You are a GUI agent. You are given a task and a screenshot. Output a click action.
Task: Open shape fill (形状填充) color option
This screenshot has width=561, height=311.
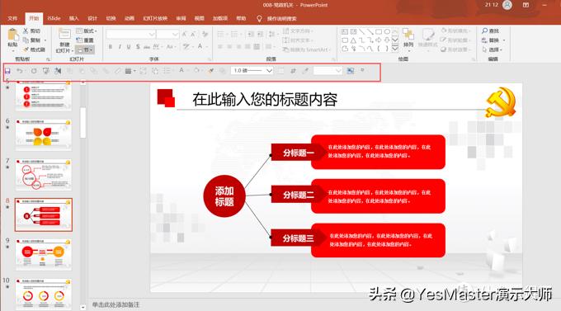point(455,31)
